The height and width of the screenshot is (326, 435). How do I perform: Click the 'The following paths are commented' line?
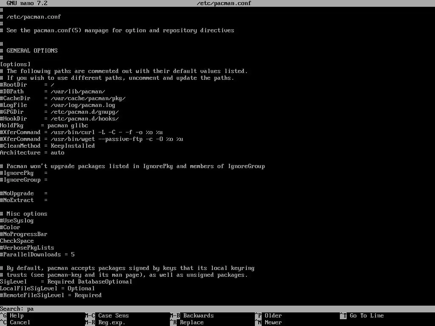pos(124,71)
